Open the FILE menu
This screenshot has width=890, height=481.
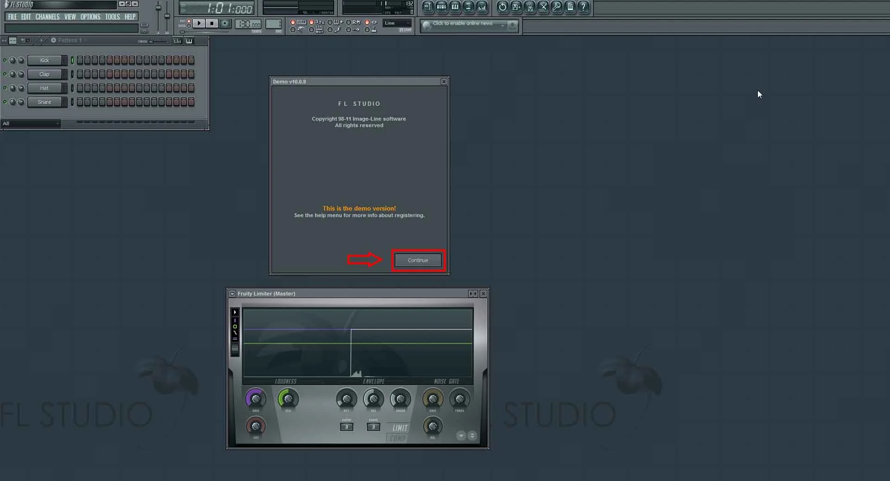(12, 17)
